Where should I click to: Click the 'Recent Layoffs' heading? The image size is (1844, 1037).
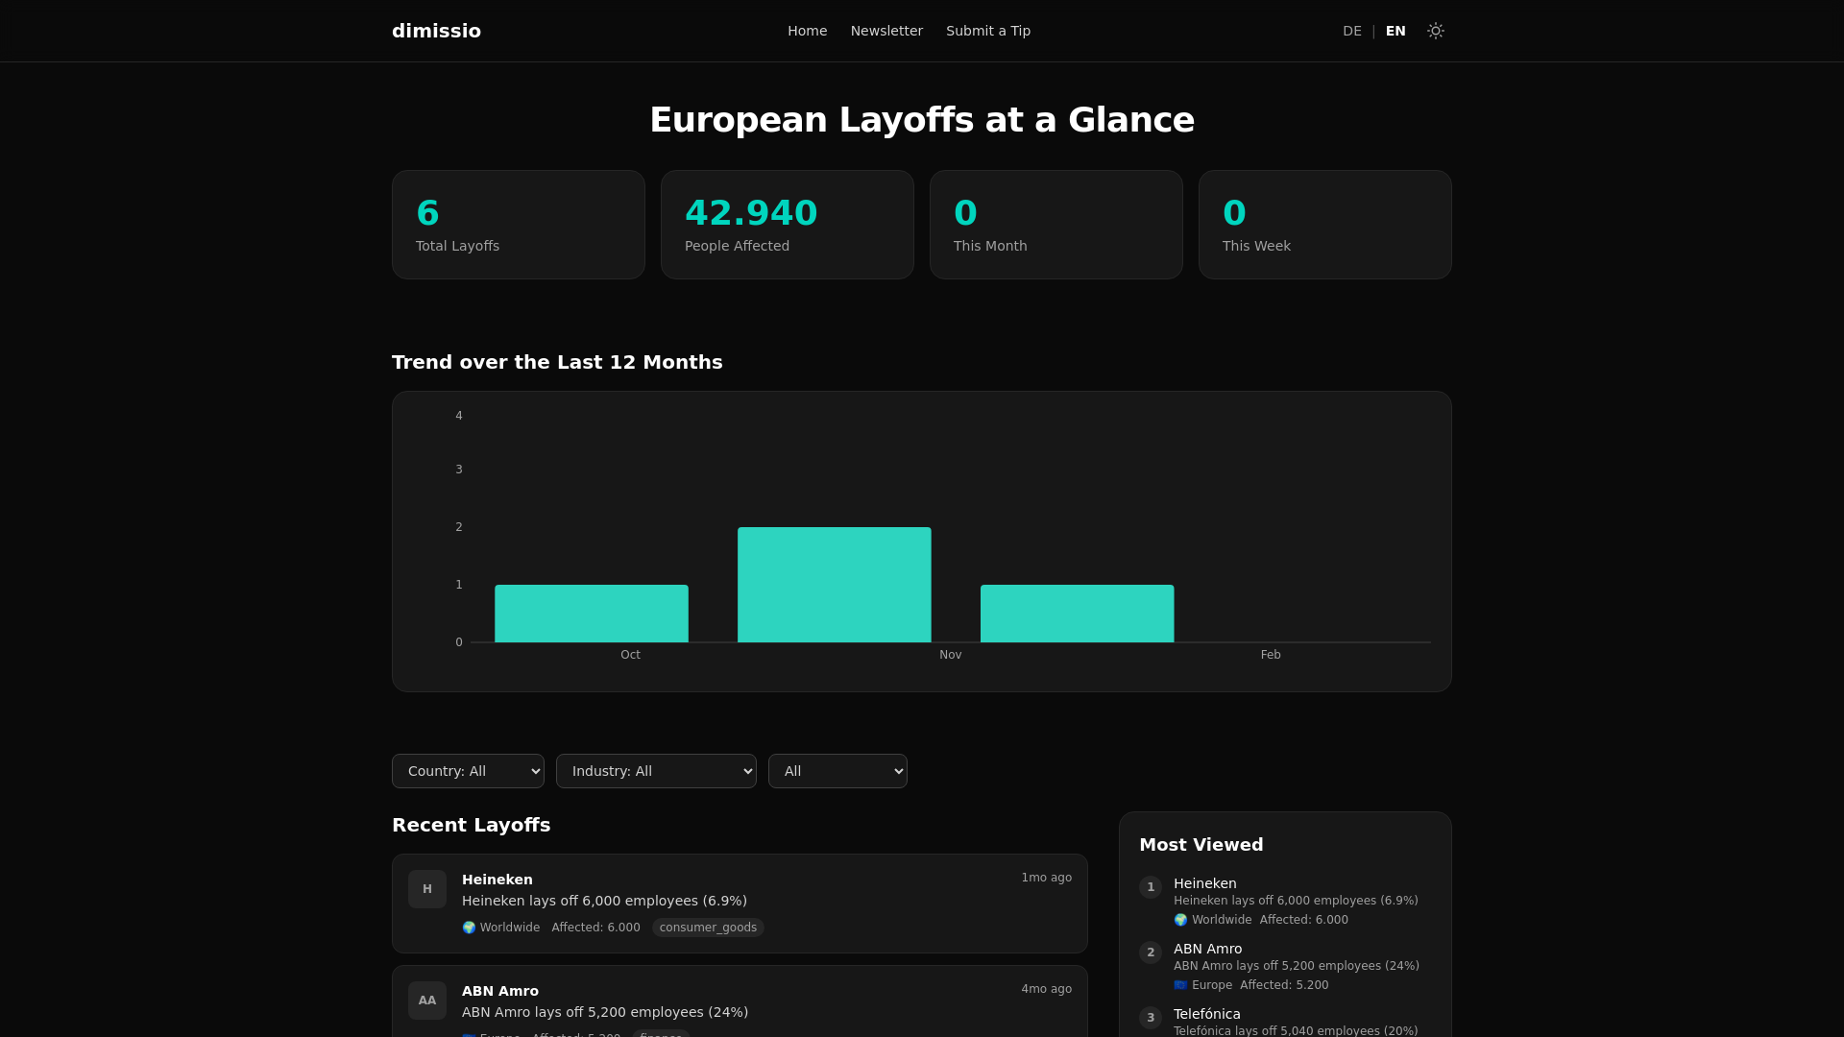pos(471,825)
